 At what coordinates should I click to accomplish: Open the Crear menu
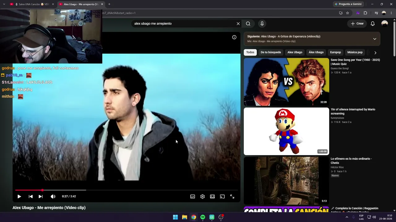357,23
